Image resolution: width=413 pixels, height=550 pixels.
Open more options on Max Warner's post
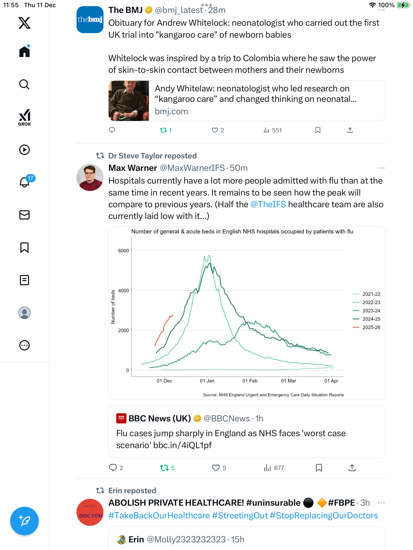(x=381, y=168)
